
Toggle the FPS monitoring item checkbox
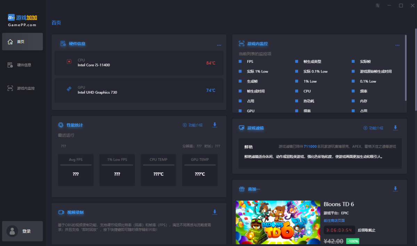[240, 61]
